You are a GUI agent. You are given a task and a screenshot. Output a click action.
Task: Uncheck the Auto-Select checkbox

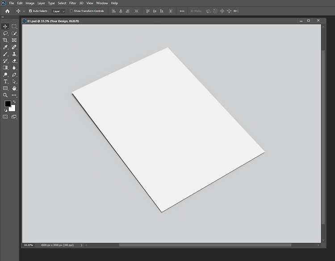30,11
